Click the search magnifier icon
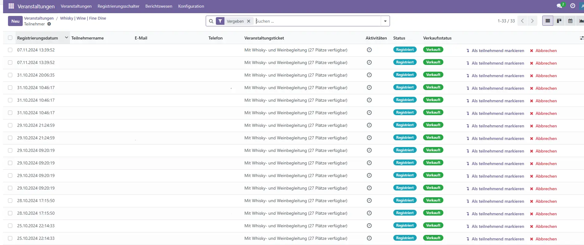 [211, 21]
